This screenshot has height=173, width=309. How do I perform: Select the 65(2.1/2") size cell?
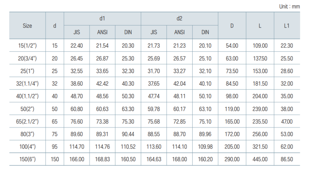tap(28, 122)
